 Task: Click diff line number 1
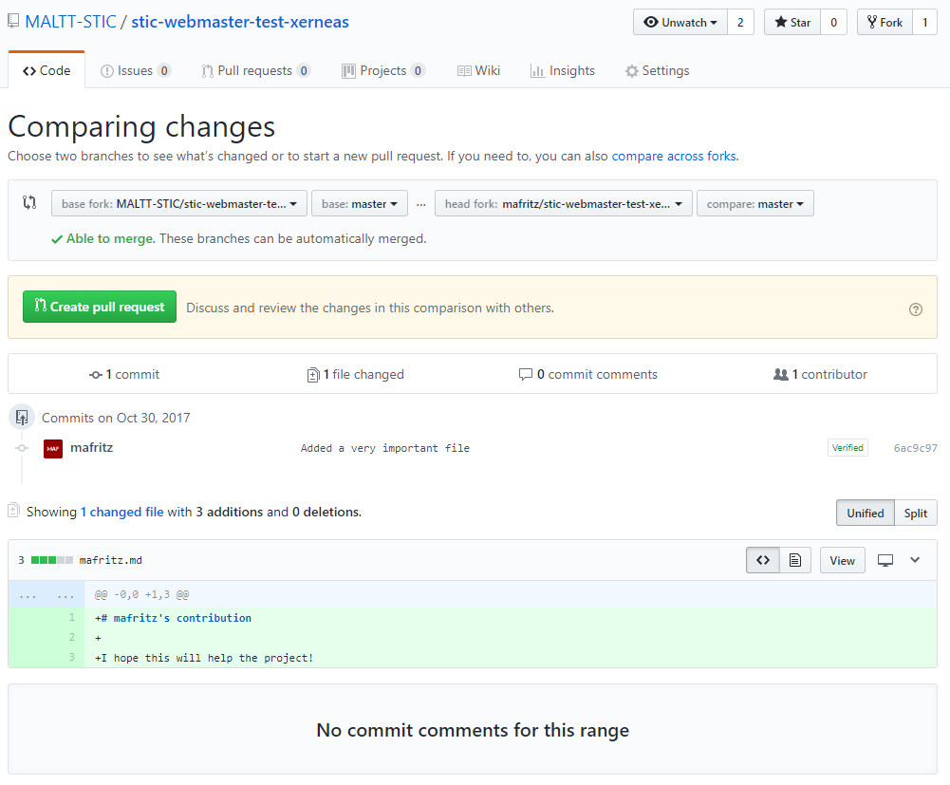pyautogui.click(x=72, y=617)
